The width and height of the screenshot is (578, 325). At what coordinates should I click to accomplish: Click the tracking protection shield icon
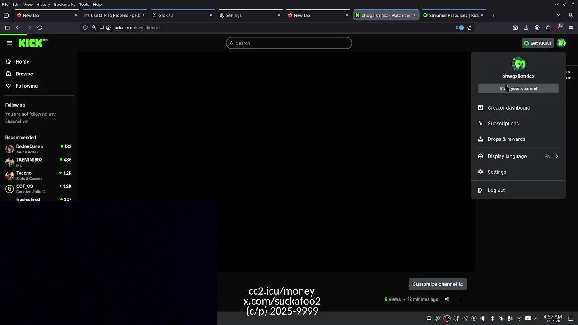(x=85, y=28)
